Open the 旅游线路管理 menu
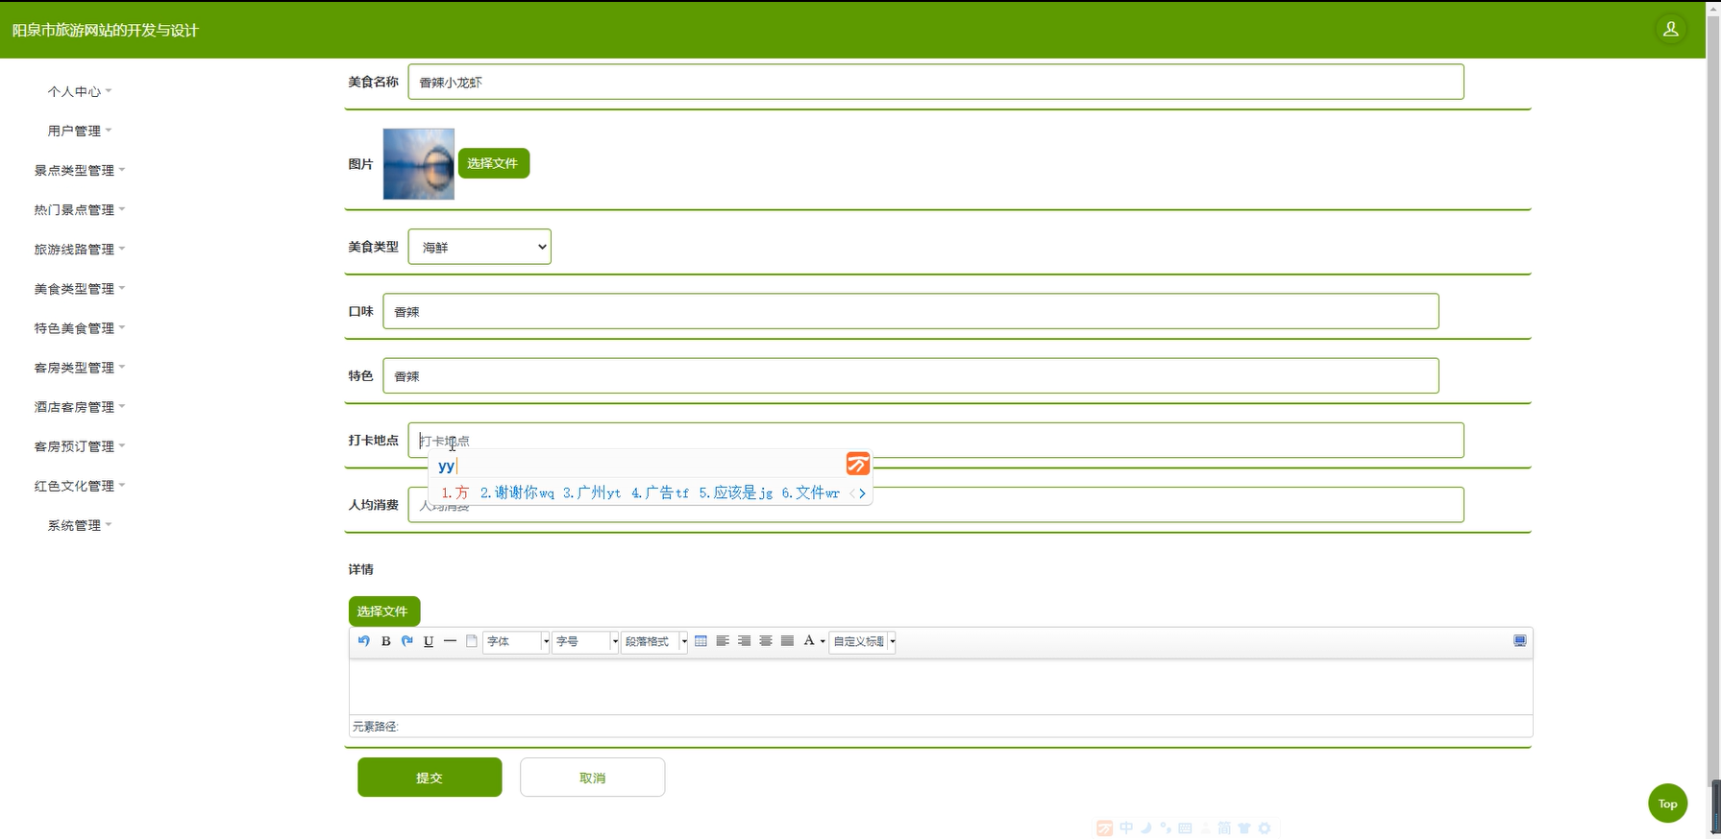Image resolution: width=1721 pixels, height=839 pixels. (80, 249)
